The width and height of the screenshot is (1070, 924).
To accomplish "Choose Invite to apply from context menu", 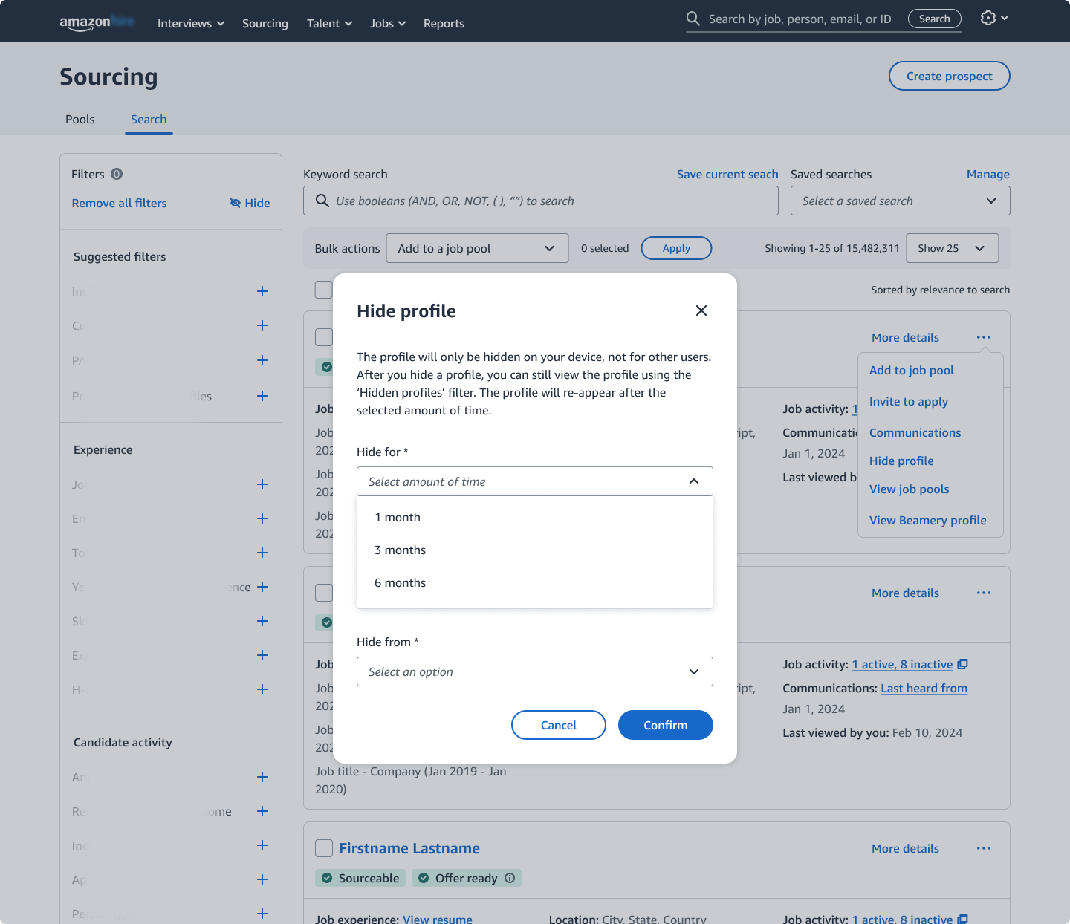I will [909, 401].
